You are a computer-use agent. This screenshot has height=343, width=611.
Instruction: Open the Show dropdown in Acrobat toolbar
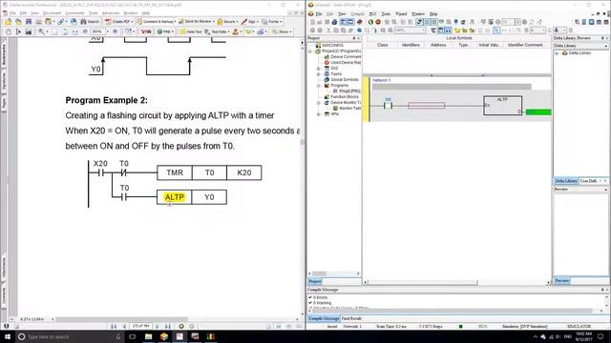(x=281, y=31)
